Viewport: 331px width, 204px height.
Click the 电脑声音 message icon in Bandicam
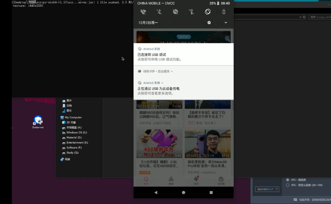[295, 200]
